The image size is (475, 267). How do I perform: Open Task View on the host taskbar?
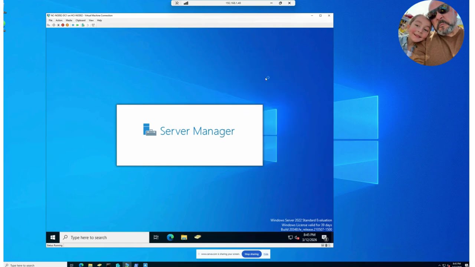coord(71,265)
